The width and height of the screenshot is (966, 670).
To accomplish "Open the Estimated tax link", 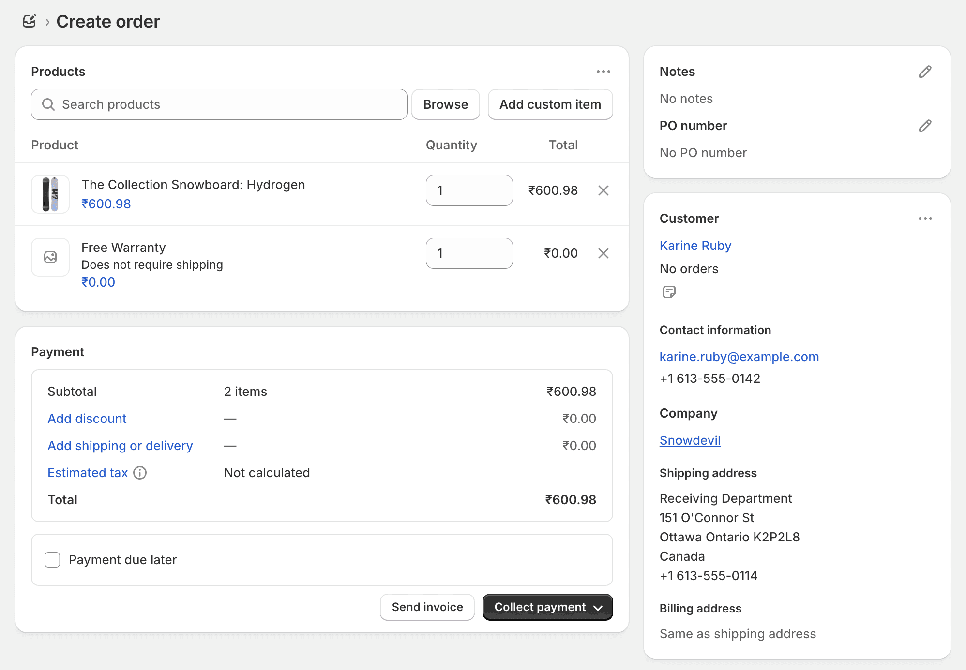I will 88,473.
